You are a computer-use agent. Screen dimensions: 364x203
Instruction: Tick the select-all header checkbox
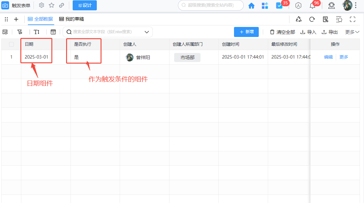[12, 44]
